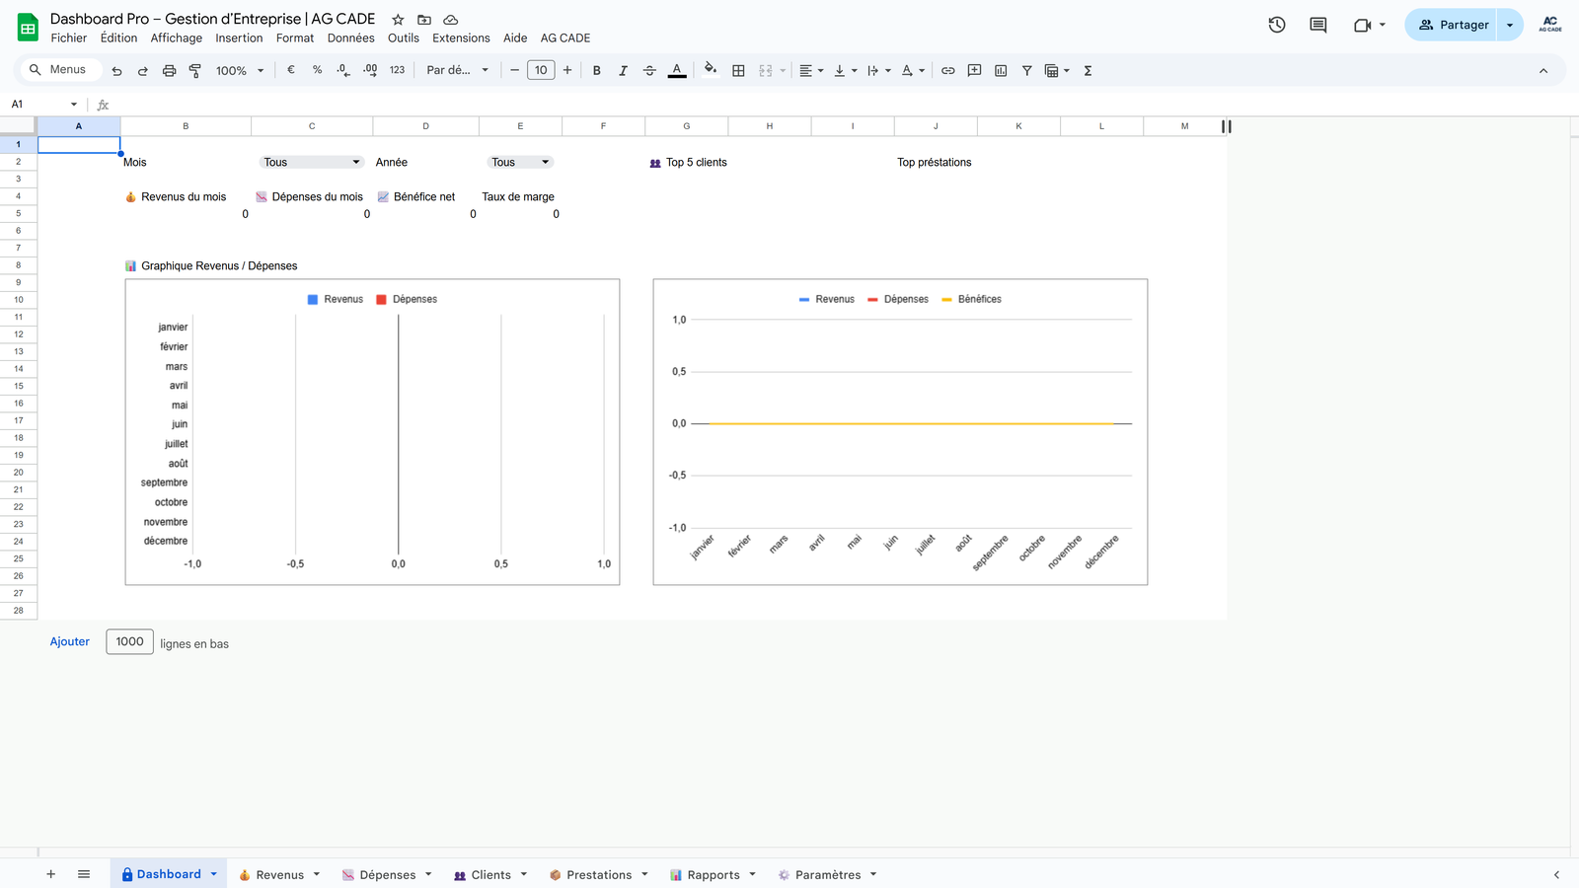This screenshot has height=888, width=1579.
Task: Toggle strikethrough formatting
Action: (x=649, y=70)
